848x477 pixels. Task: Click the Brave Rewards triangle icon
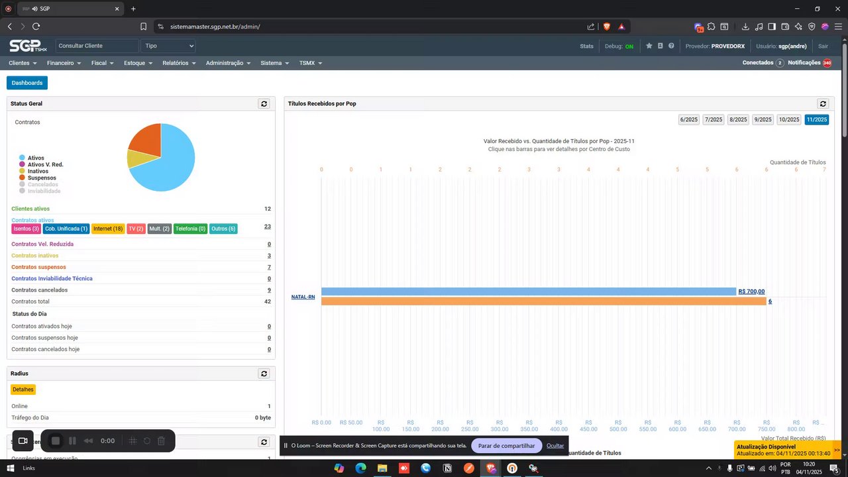point(621,26)
